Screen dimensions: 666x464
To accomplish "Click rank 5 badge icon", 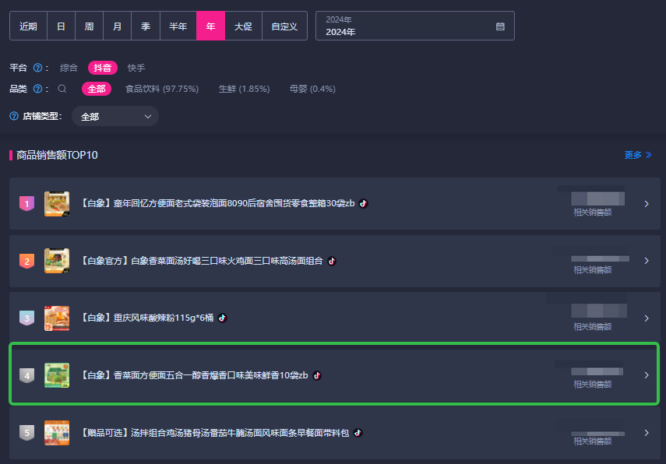I will 26,433.
